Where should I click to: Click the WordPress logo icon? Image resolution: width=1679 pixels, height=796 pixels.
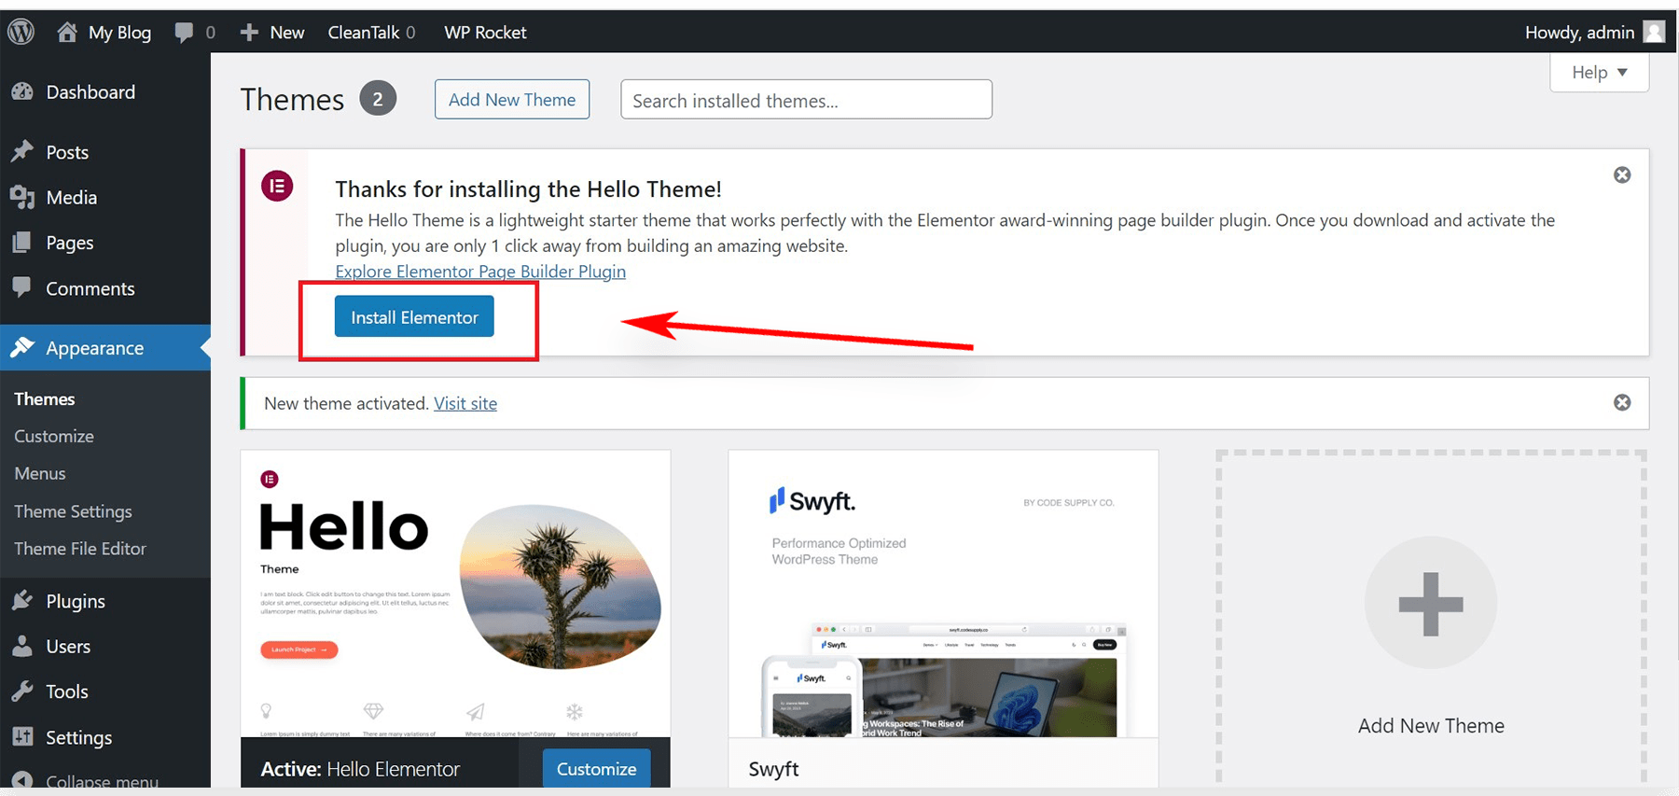coord(21,32)
